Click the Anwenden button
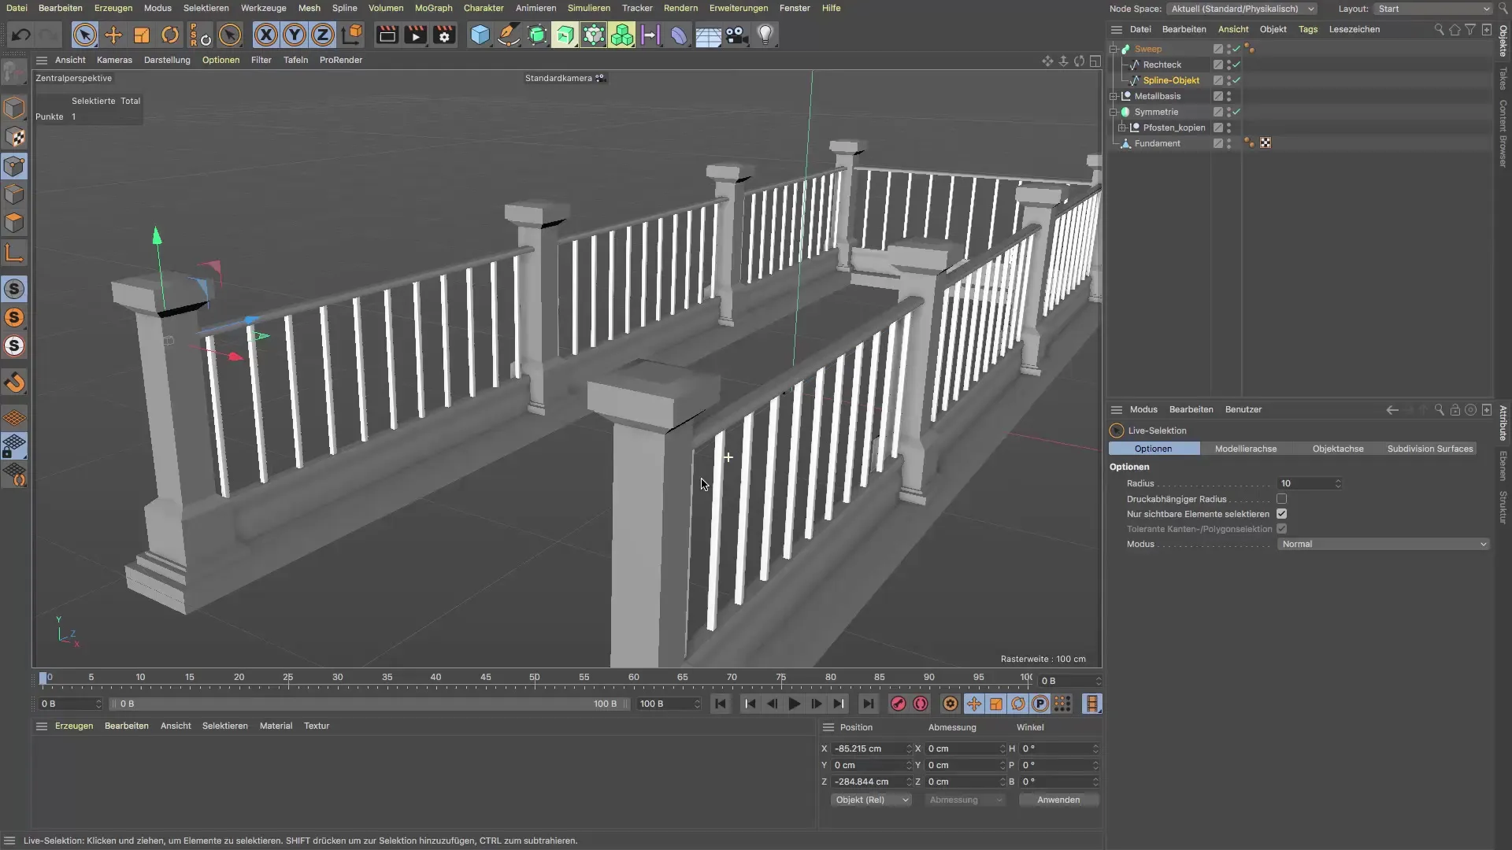Viewport: 1512px width, 850px height. click(x=1058, y=800)
